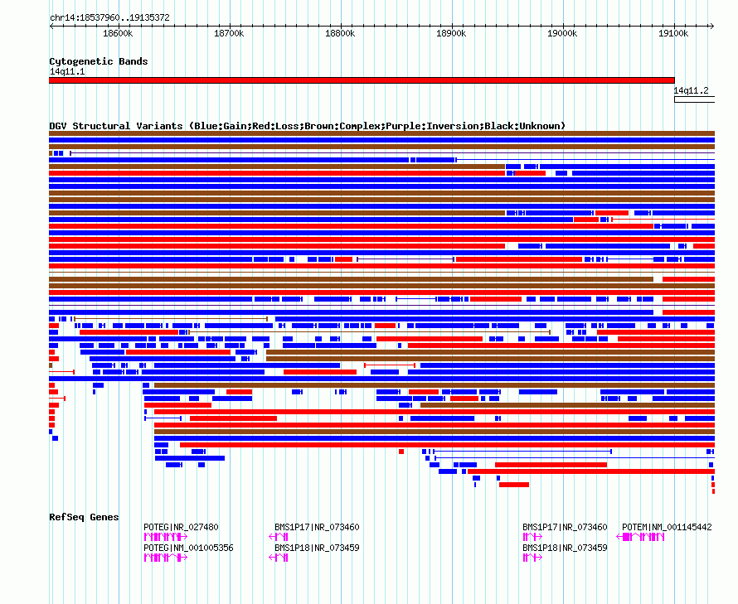Select the 14q11.1 band label
The width and height of the screenshot is (738, 604).
point(67,71)
